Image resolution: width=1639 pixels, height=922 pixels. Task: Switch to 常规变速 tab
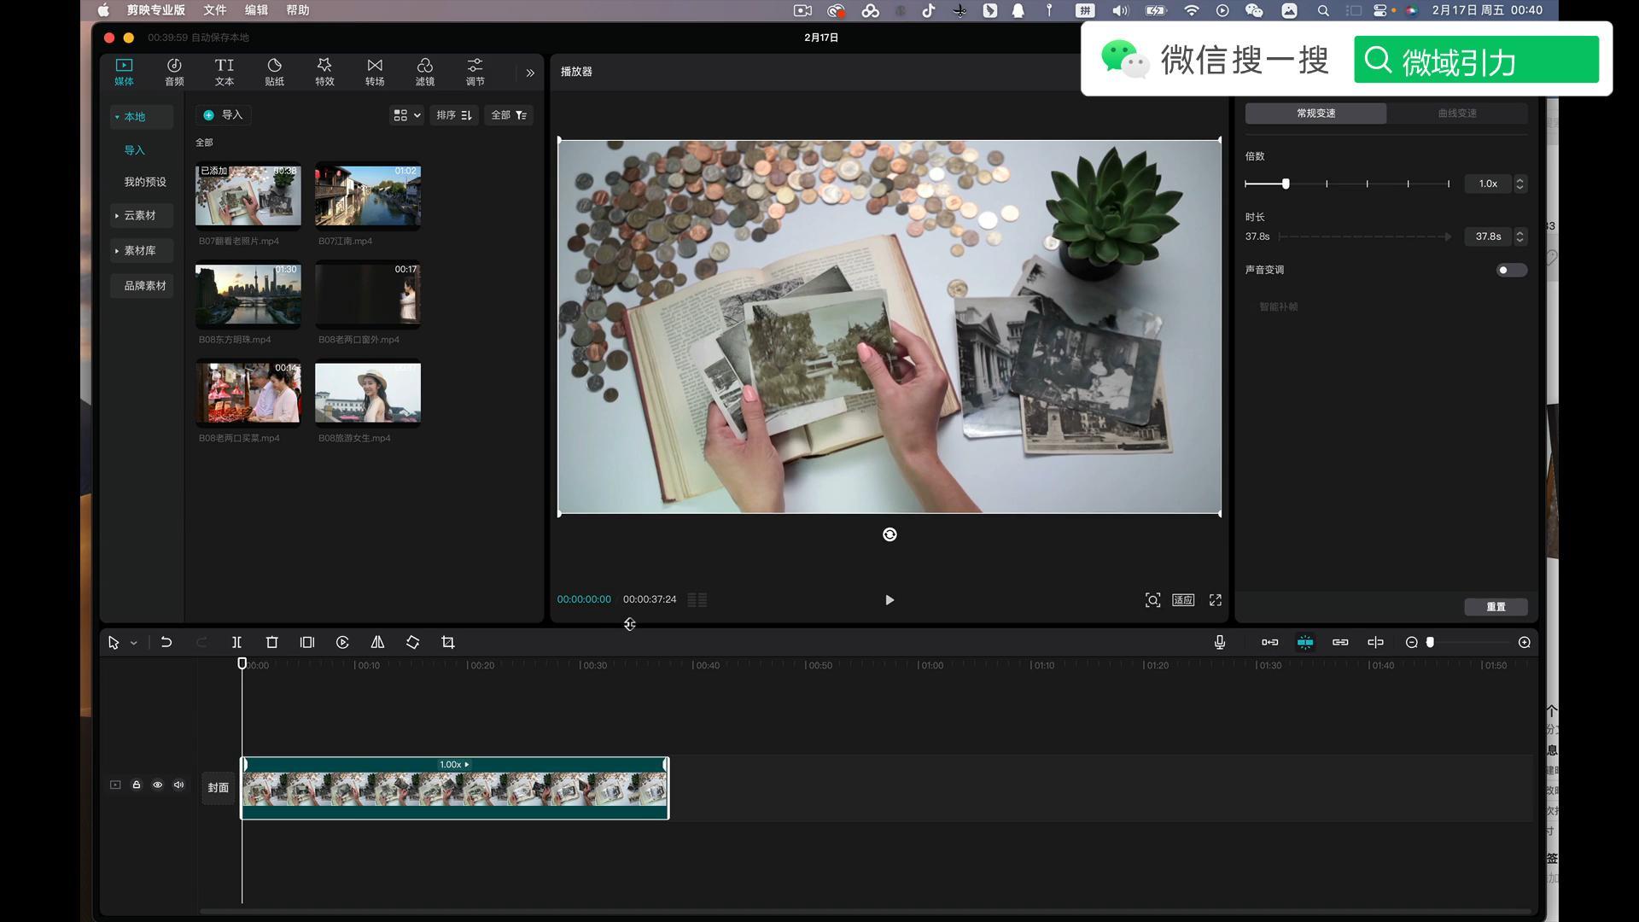point(1316,114)
